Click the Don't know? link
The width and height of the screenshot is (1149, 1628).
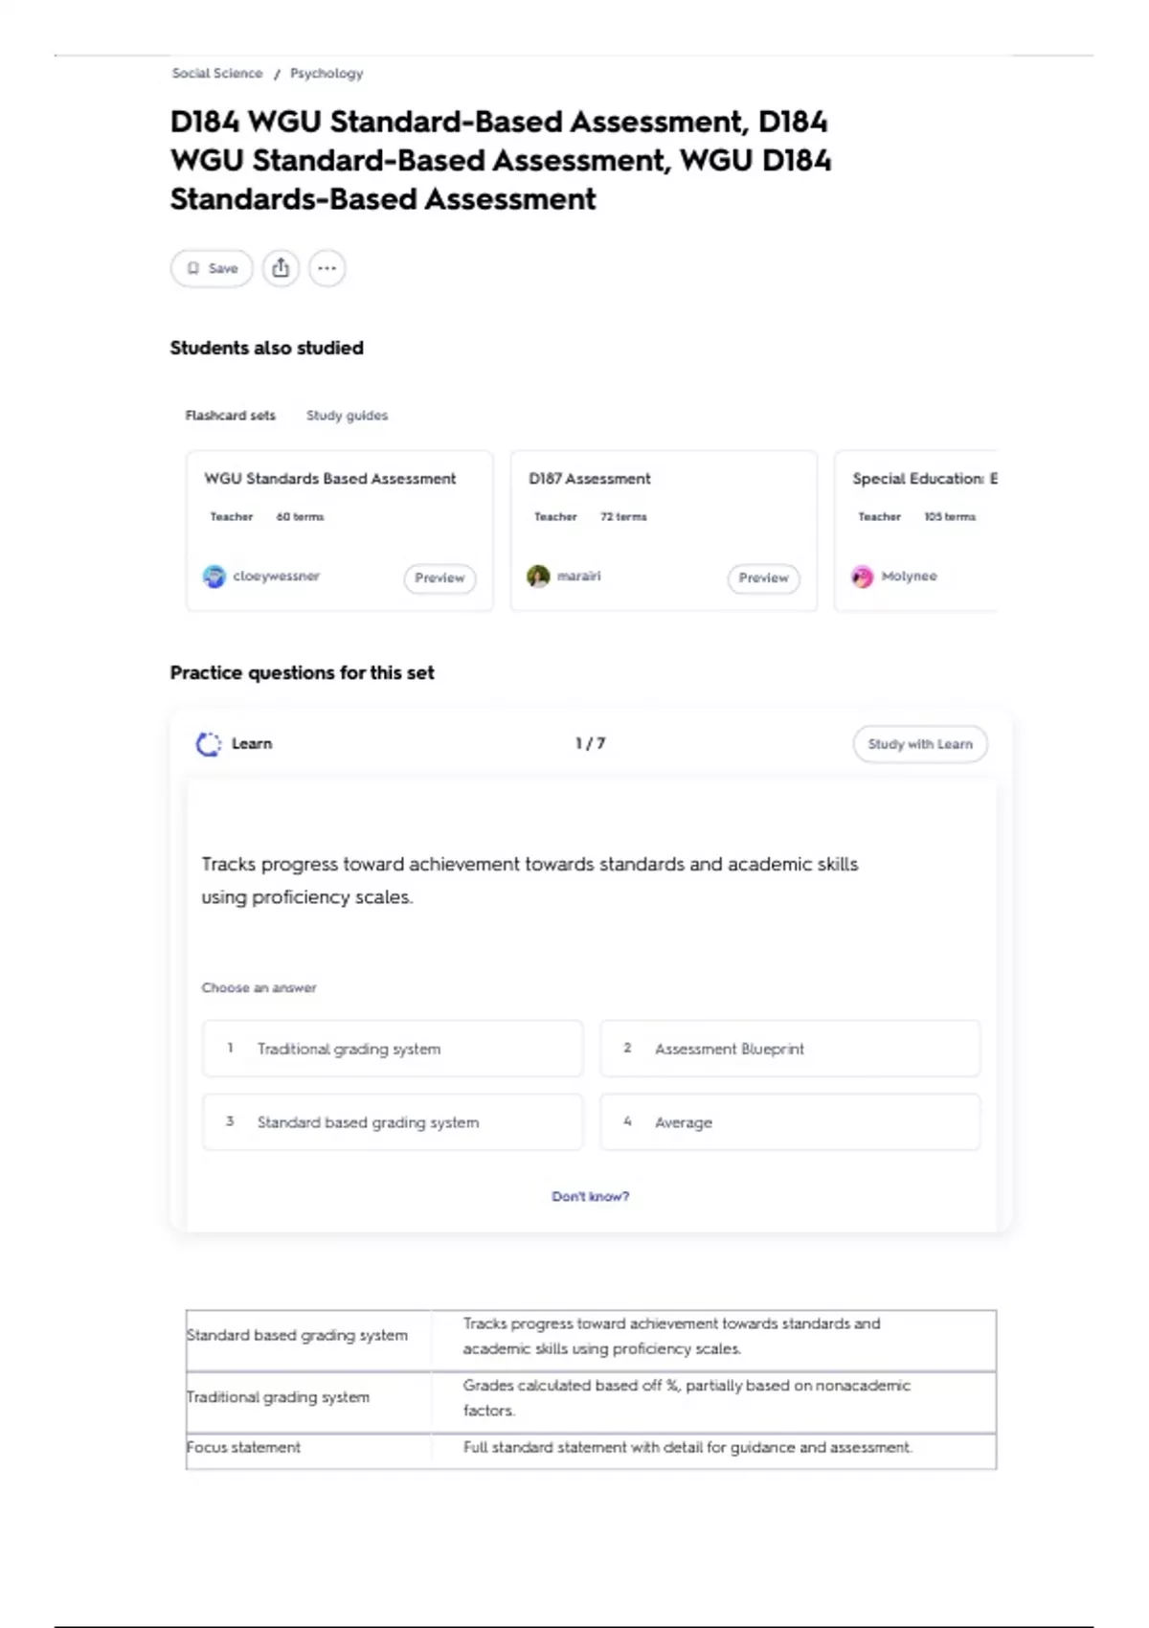590,1196
